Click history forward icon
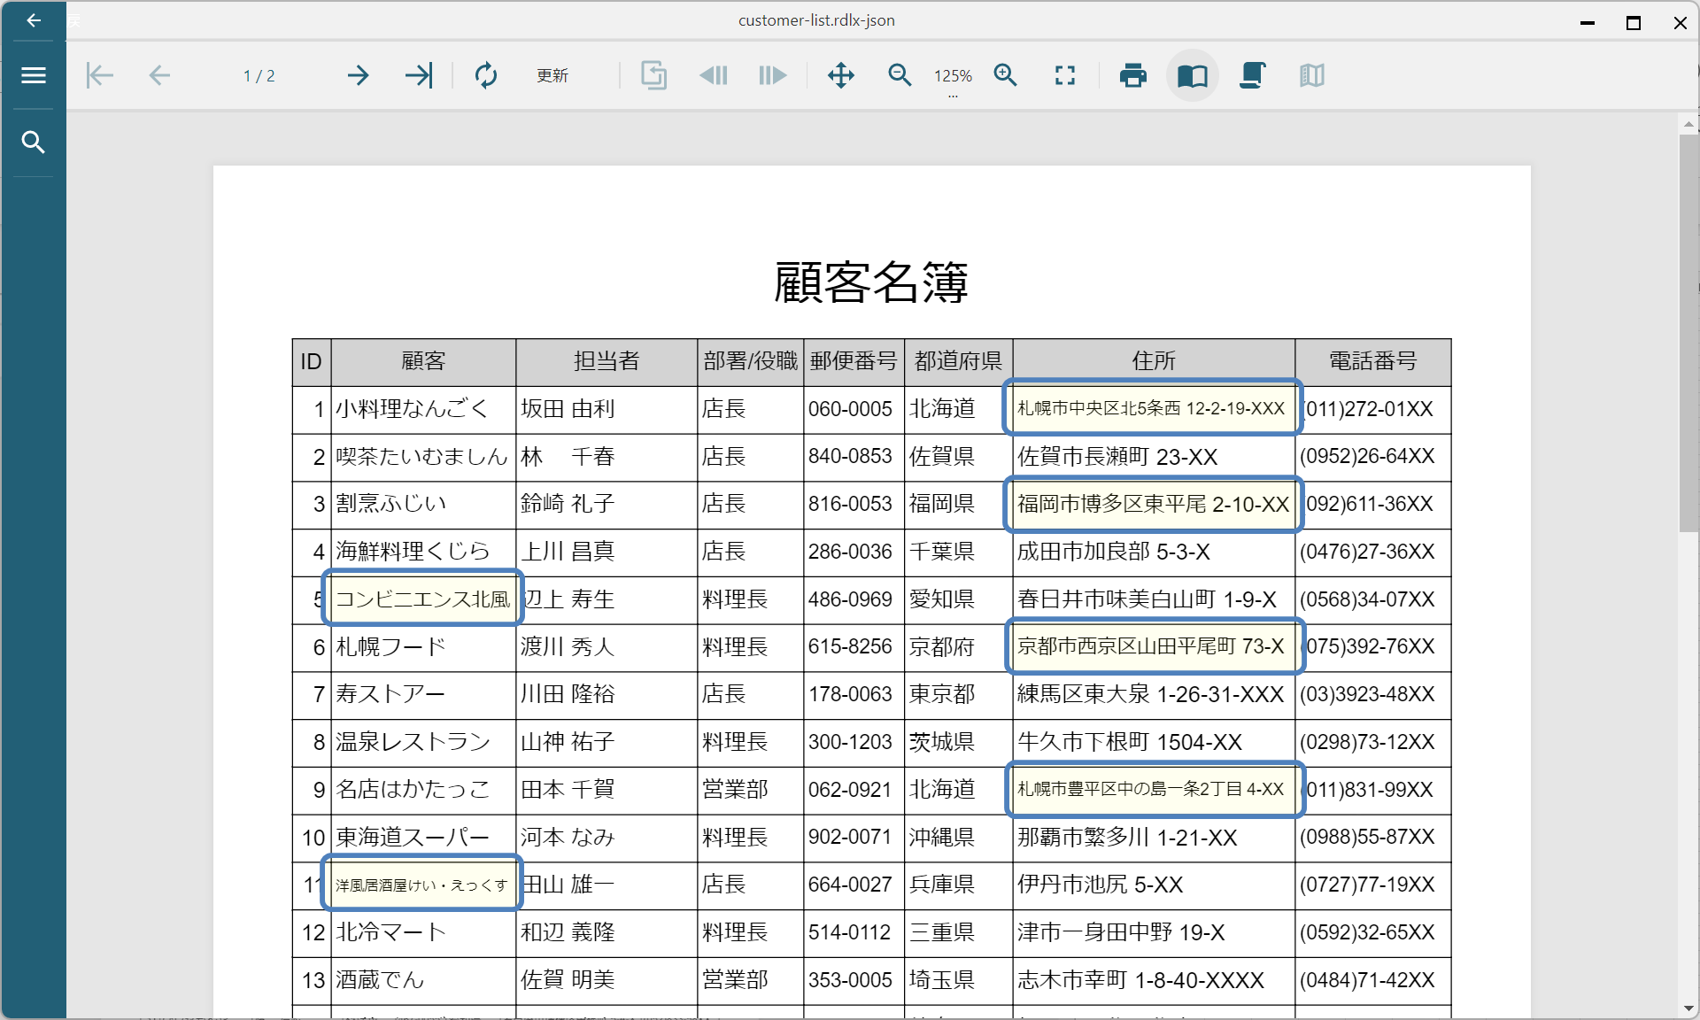1700x1020 pixels. (773, 75)
